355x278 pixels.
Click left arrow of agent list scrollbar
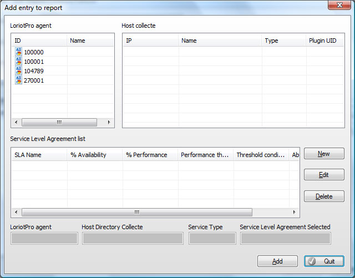(16, 122)
